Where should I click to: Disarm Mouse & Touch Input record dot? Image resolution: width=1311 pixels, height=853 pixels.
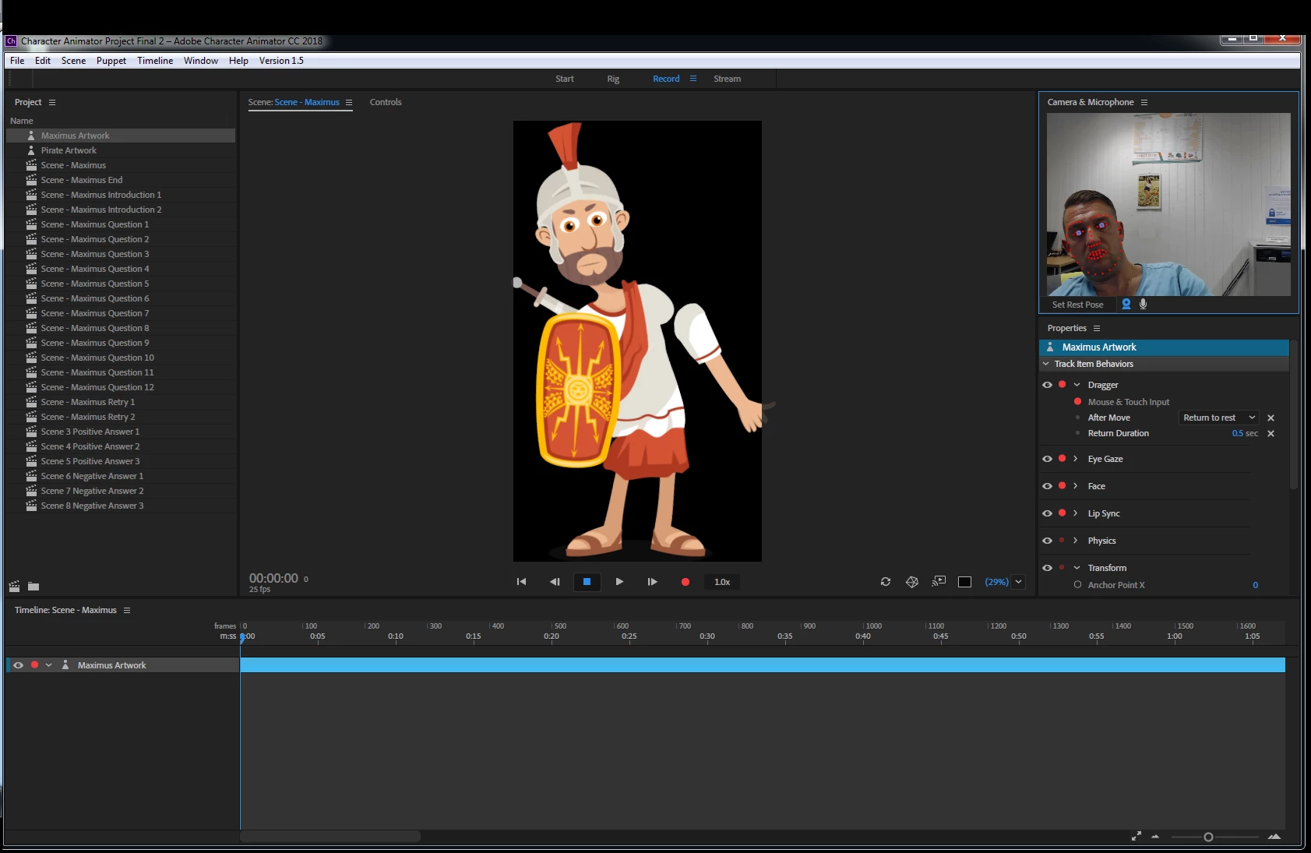(x=1078, y=402)
